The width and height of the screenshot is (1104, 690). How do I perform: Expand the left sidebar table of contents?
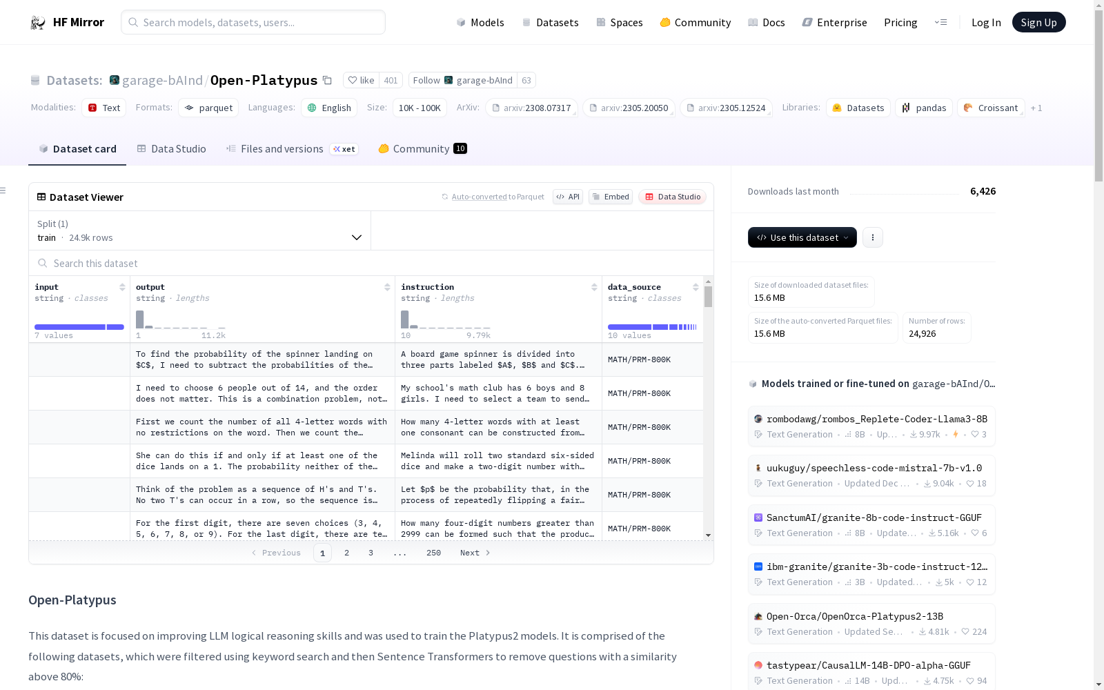pos(3,190)
